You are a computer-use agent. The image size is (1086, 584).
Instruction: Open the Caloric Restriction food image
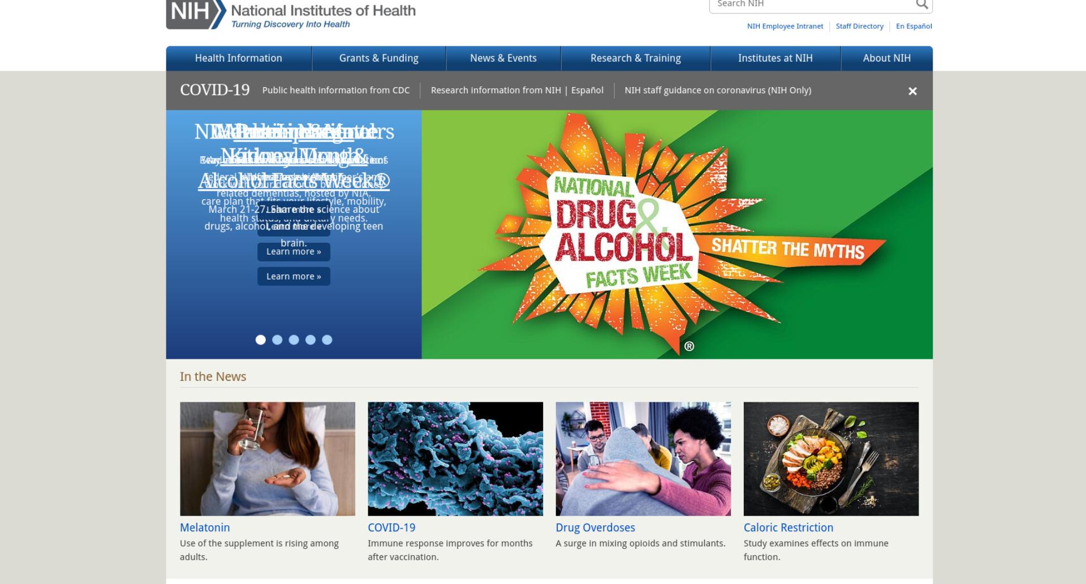(x=831, y=459)
